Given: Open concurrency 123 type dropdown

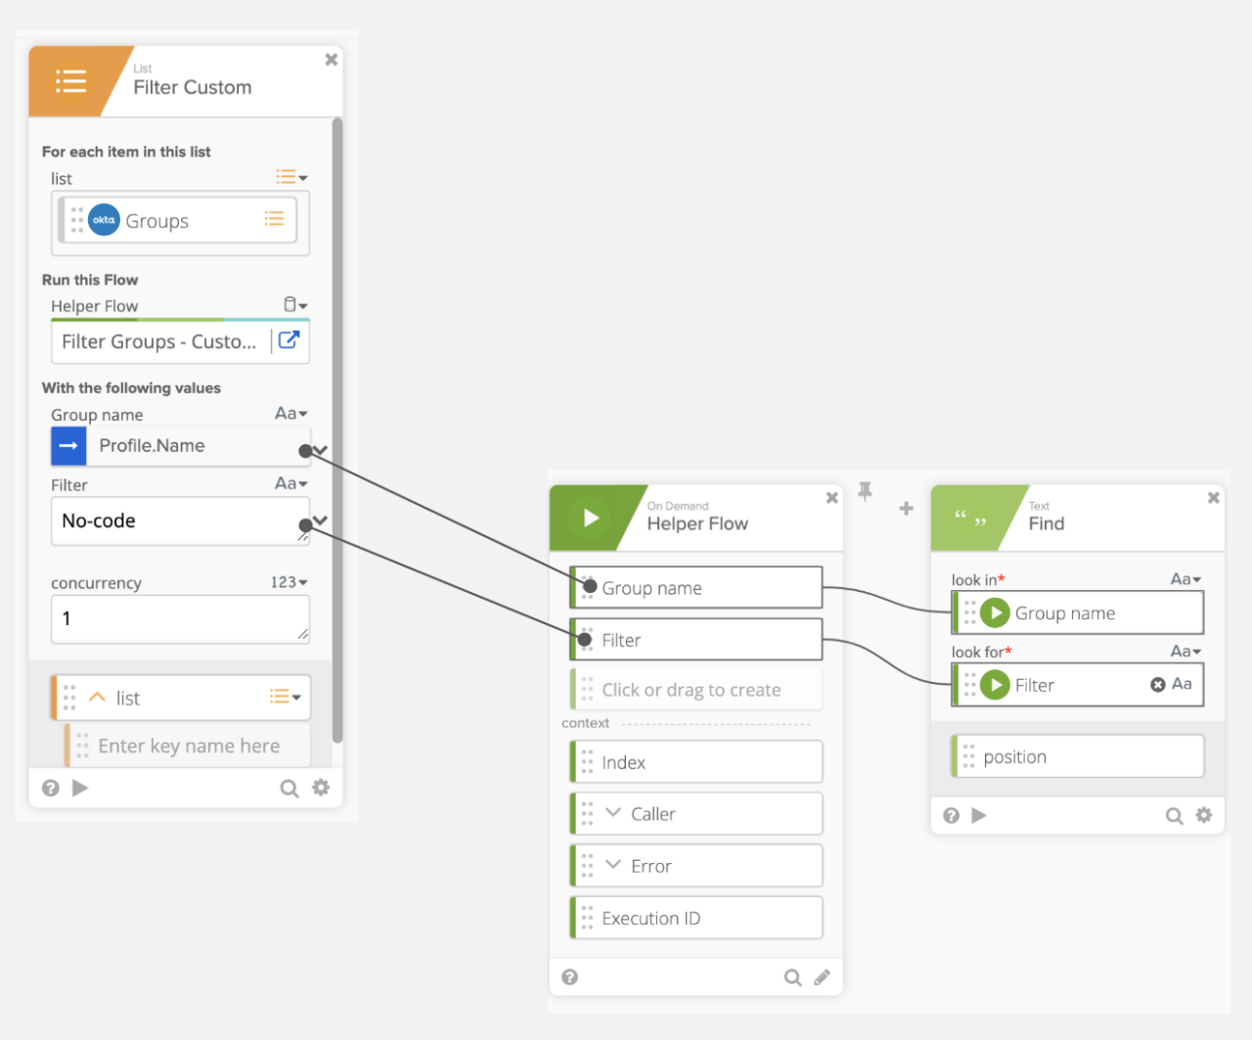Looking at the screenshot, I should click(289, 582).
